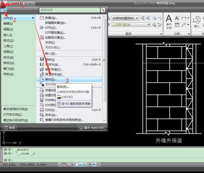
Task: Click the Save (保存) menu entry
Action: (50, 60)
